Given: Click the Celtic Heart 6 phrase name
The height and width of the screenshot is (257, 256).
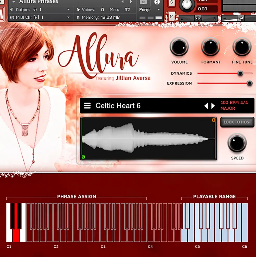Looking at the screenshot, I should point(118,106).
